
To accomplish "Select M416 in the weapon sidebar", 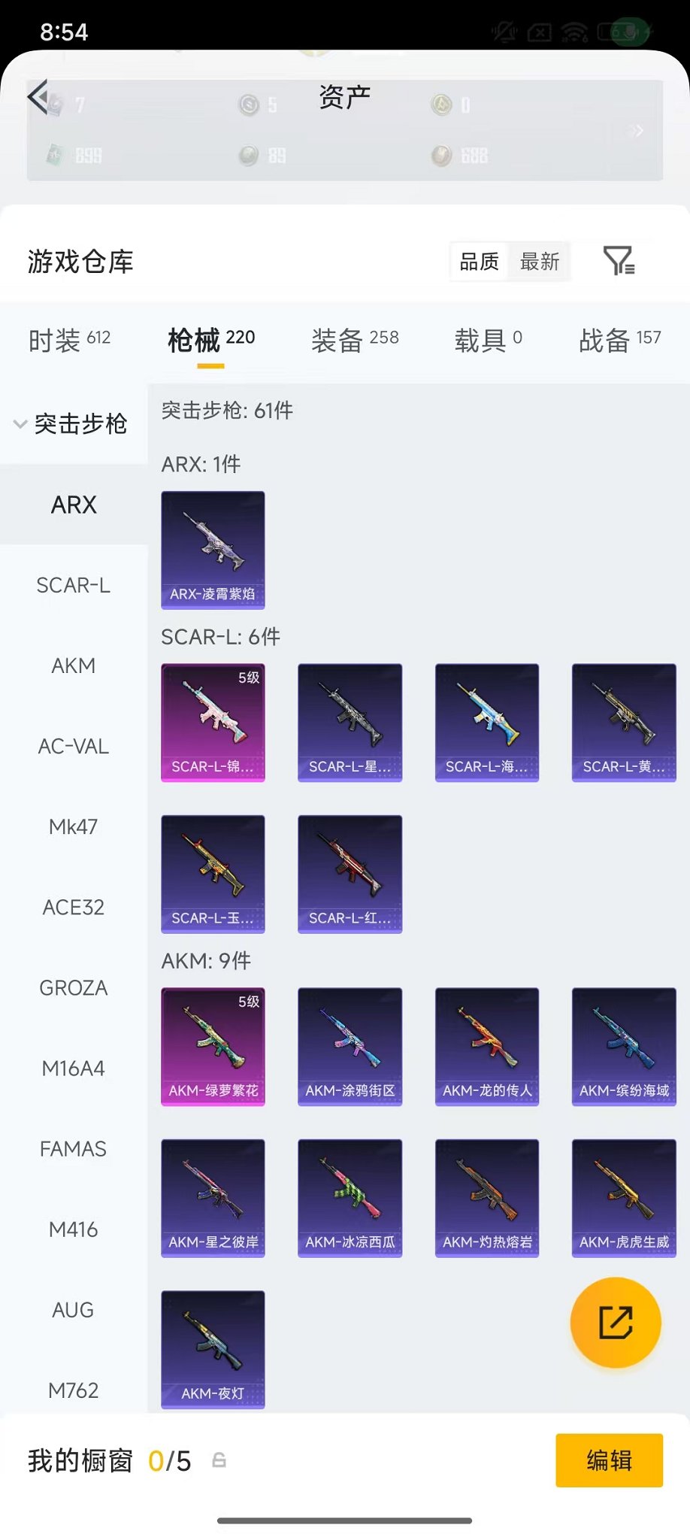I will 74,1229.
